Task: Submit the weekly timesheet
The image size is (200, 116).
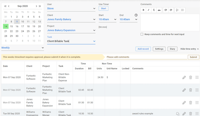Action: click(193, 57)
